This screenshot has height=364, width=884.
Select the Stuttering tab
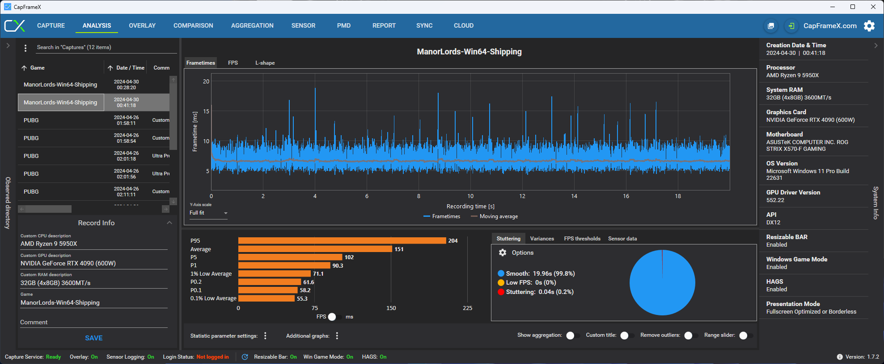pyautogui.click(x=508, y=239)
